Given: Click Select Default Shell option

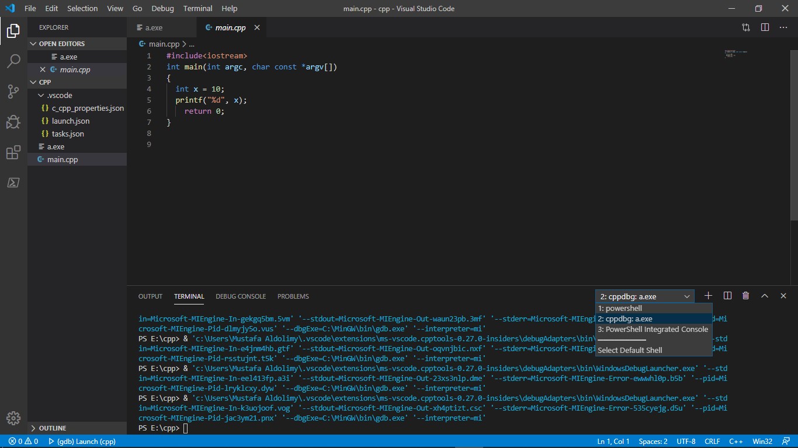Looking at the screenshot, I should click(x=630, y=350).
